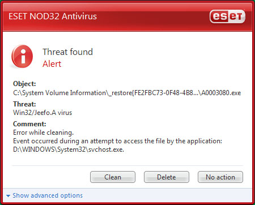This screenshot has height=205, width=255.
Task: Click the Threat found heading
Action: tap(68, 52)
